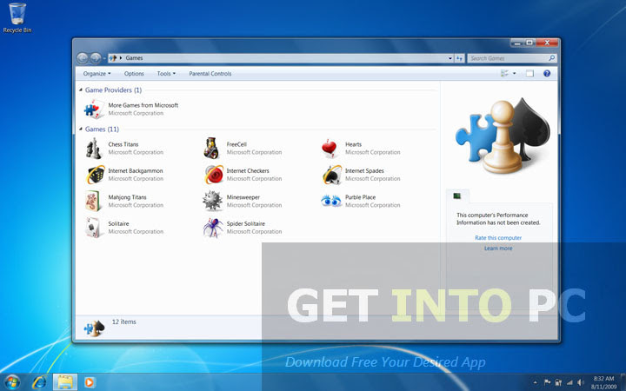This screenshot has height=391, width=626.
Task: Select the Spider Solitaire spider icon
Action: pyautogui.click(x=213, y=228)
